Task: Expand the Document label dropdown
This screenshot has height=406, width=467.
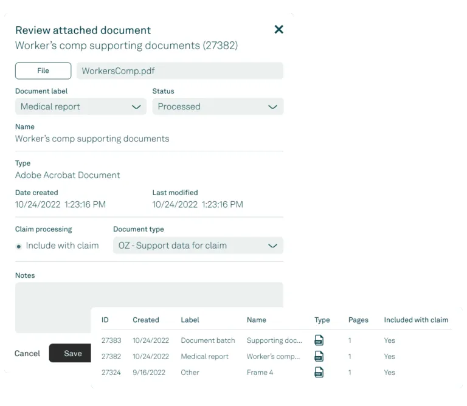Action: [x=81, y=106]
